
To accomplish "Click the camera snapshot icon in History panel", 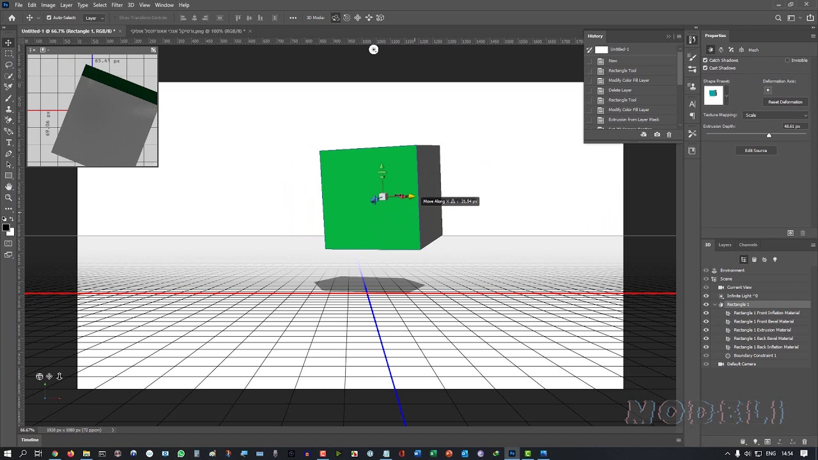I will 657,135.
